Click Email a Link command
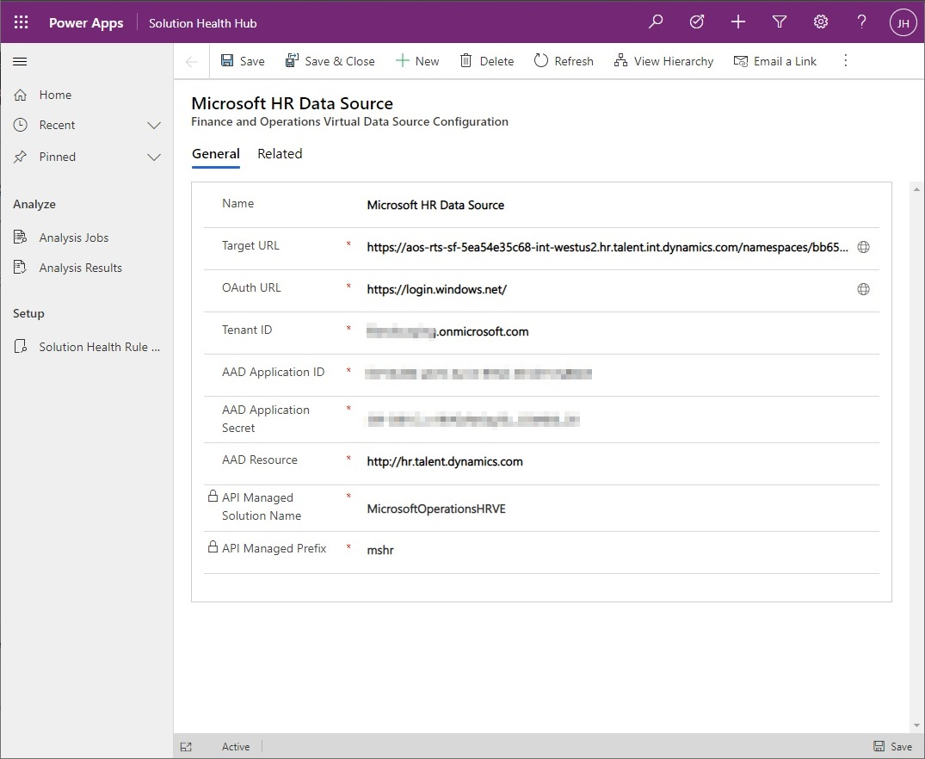Screen dimensions: 925x759 774,61
